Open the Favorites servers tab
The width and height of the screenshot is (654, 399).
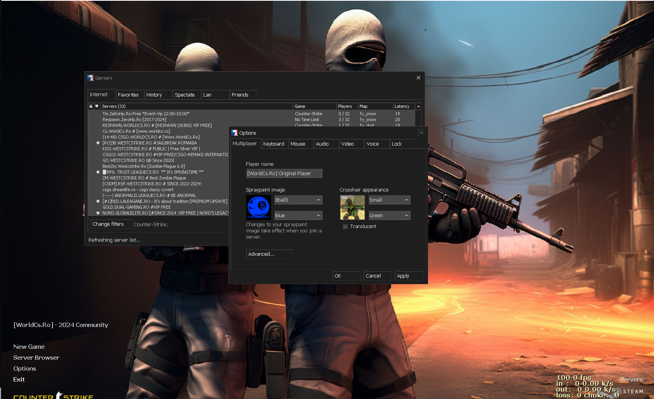pos(128,95)
